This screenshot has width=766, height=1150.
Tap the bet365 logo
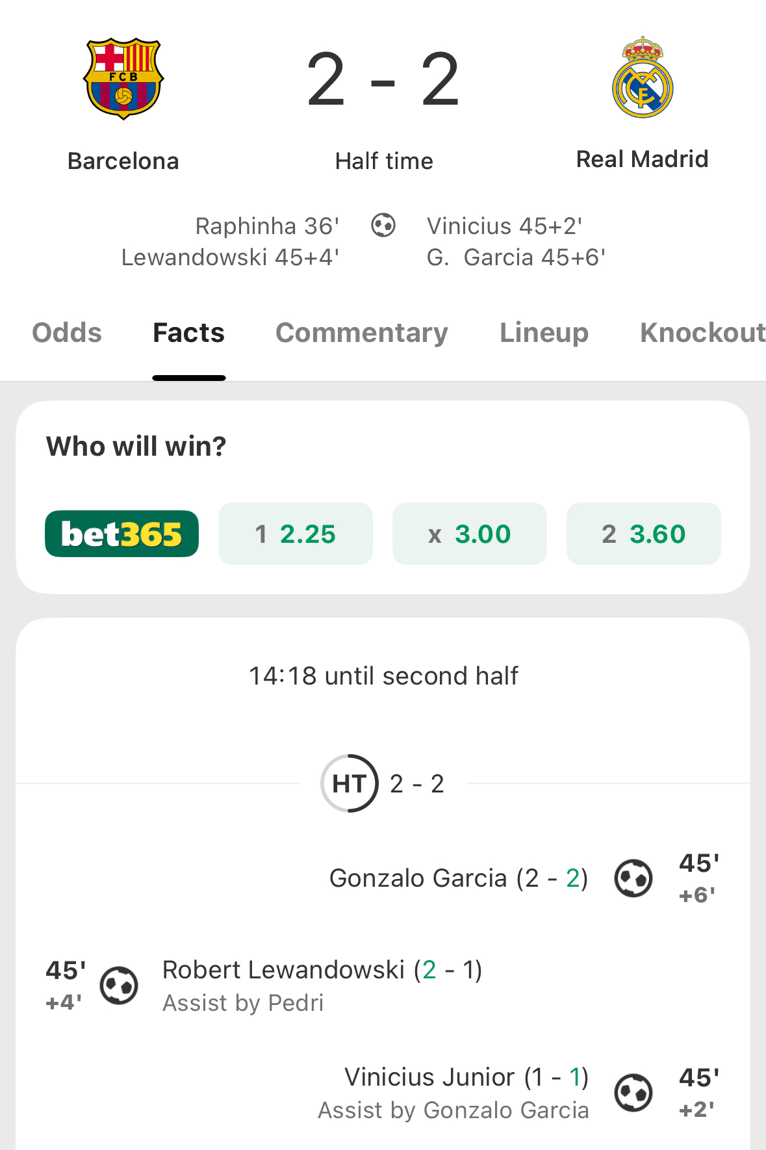[121, 534]
